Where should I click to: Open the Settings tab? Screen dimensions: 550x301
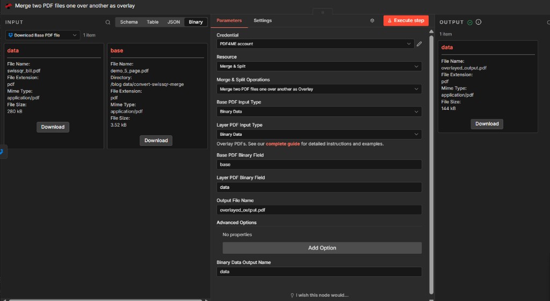tap(263, 20)
